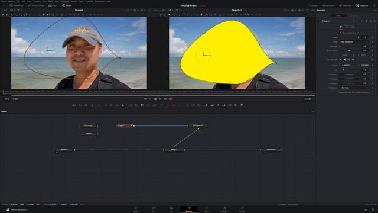The height and width of the screenshot is (213, 378).
Task: Add a Text+ tool from toolbar
Action: click(86, 105)
